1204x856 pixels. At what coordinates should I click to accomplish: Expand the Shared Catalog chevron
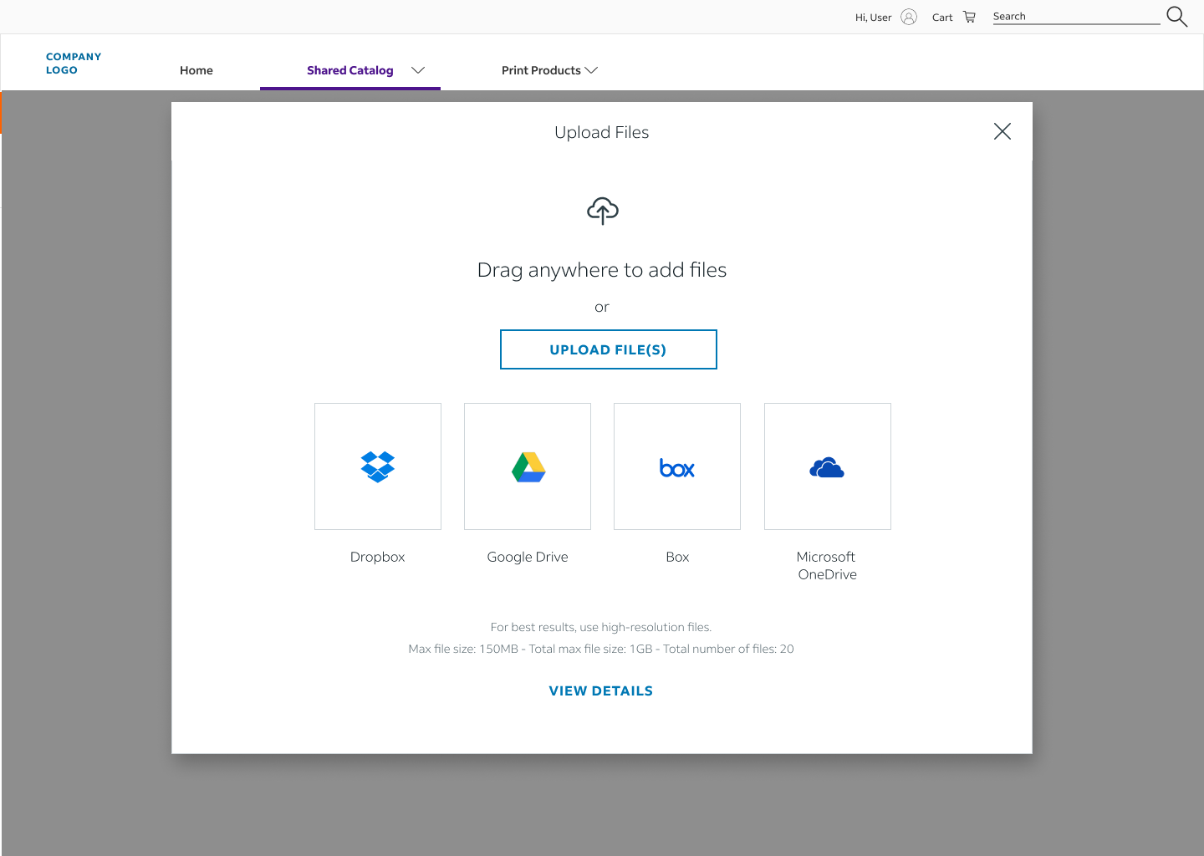click(418, 70)
